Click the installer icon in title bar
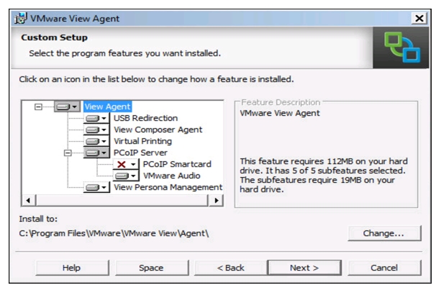Image resolution: width=441 pixels, height=293 pixels. click(21, 18)
